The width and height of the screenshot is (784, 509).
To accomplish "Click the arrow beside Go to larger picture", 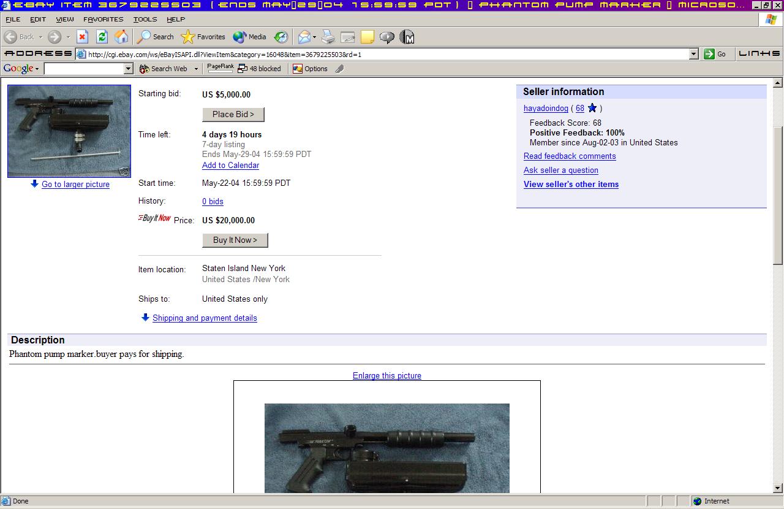I will coord(34,184).
